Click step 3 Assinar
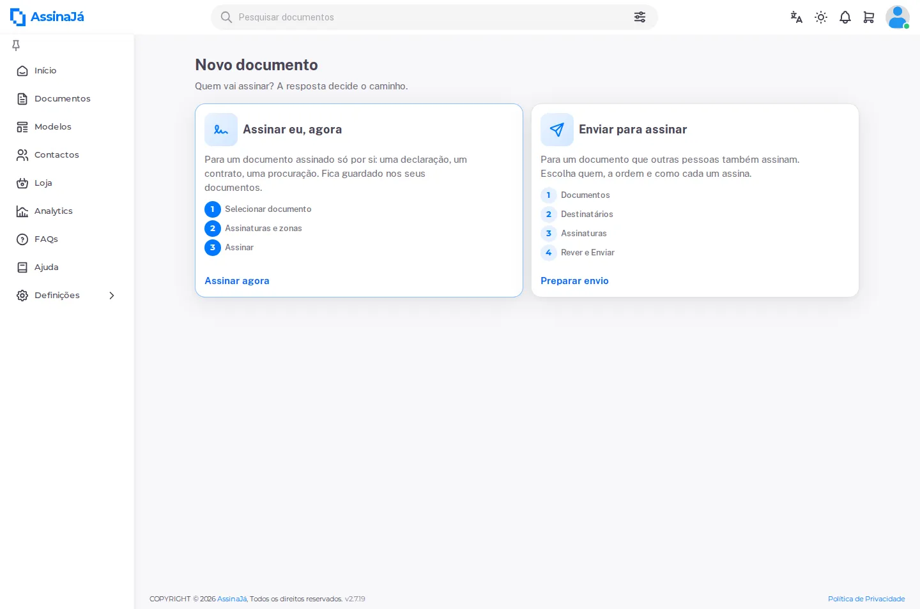Screen dimensions: 920x609 click(x=229, y=248)
